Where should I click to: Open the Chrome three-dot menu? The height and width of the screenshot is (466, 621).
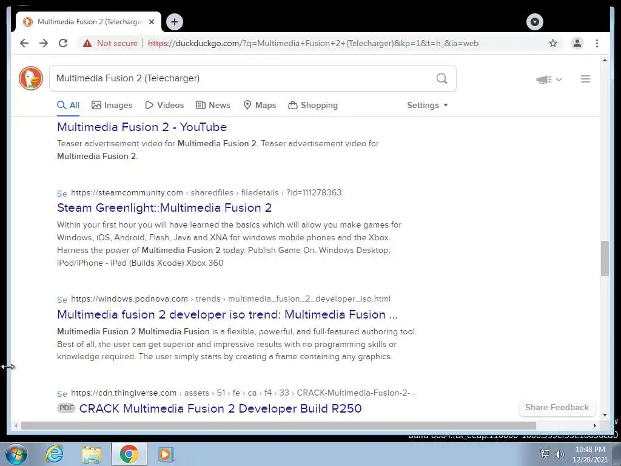point(597,43)
